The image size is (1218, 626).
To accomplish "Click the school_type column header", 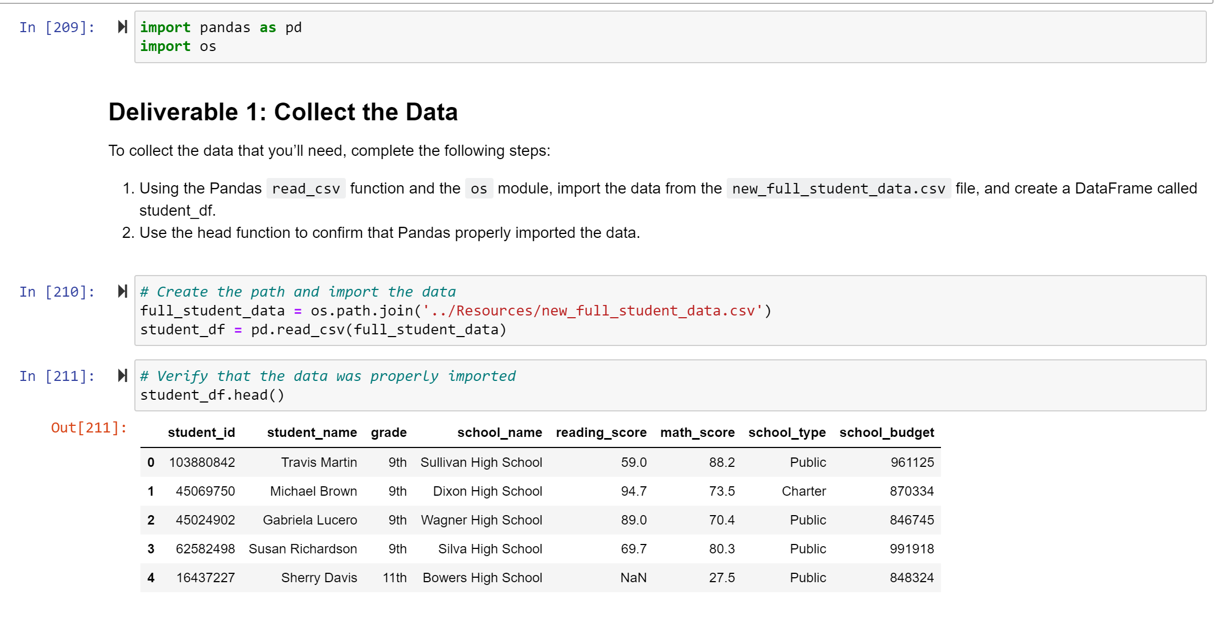I will (x=787, y=432).
